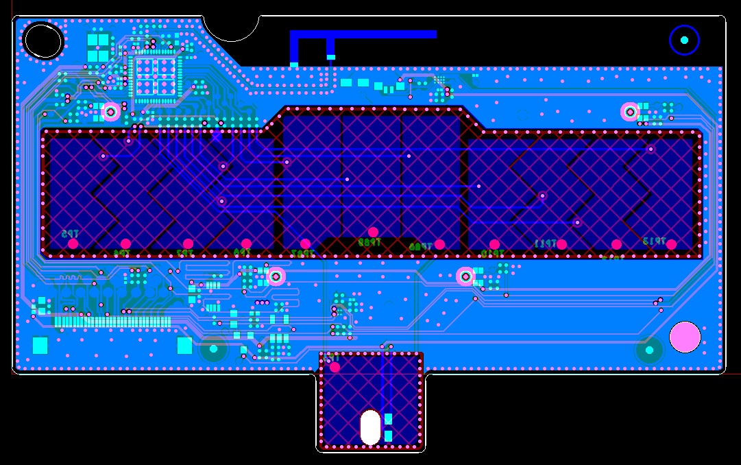Viewport: 741px width, 465px height.
Task: Click the blue antenna trace at top
Action: [363, 34]
